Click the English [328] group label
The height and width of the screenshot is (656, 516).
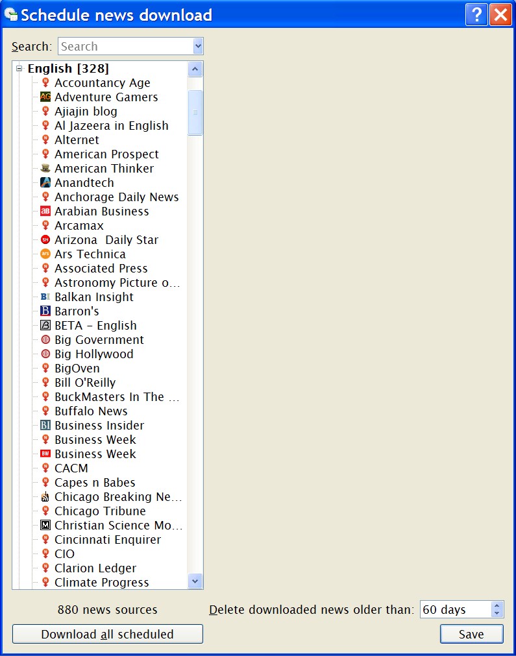pyautogui.click(x=68, y=68)
